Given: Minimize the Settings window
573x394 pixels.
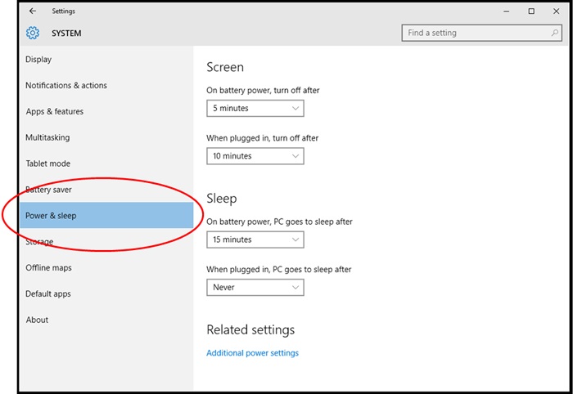Looking at the screenshot, I should [x=508, y=11].
